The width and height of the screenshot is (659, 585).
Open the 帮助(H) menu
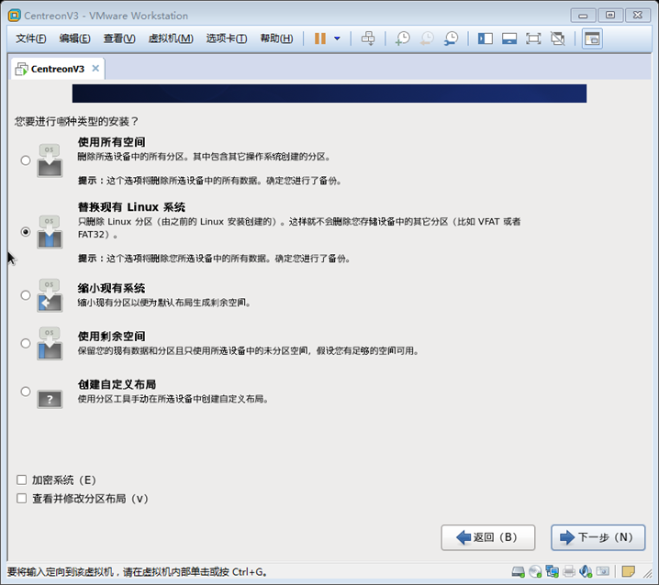(276, 39)
